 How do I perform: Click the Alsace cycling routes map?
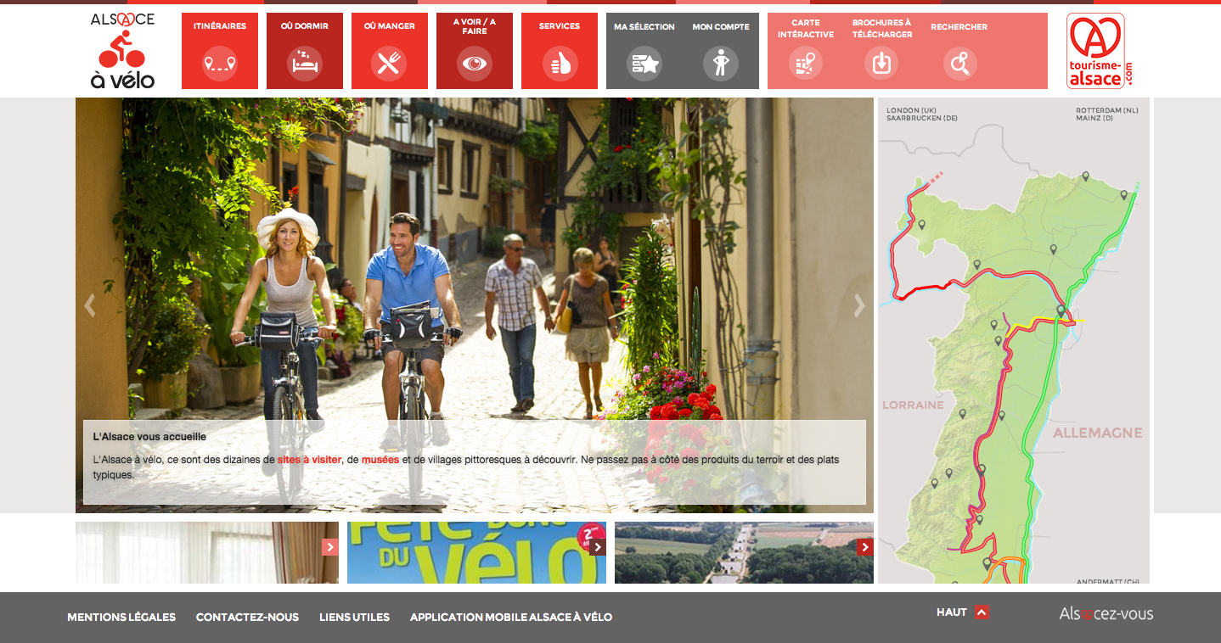pyautogui.click(x=1014, y=341)
